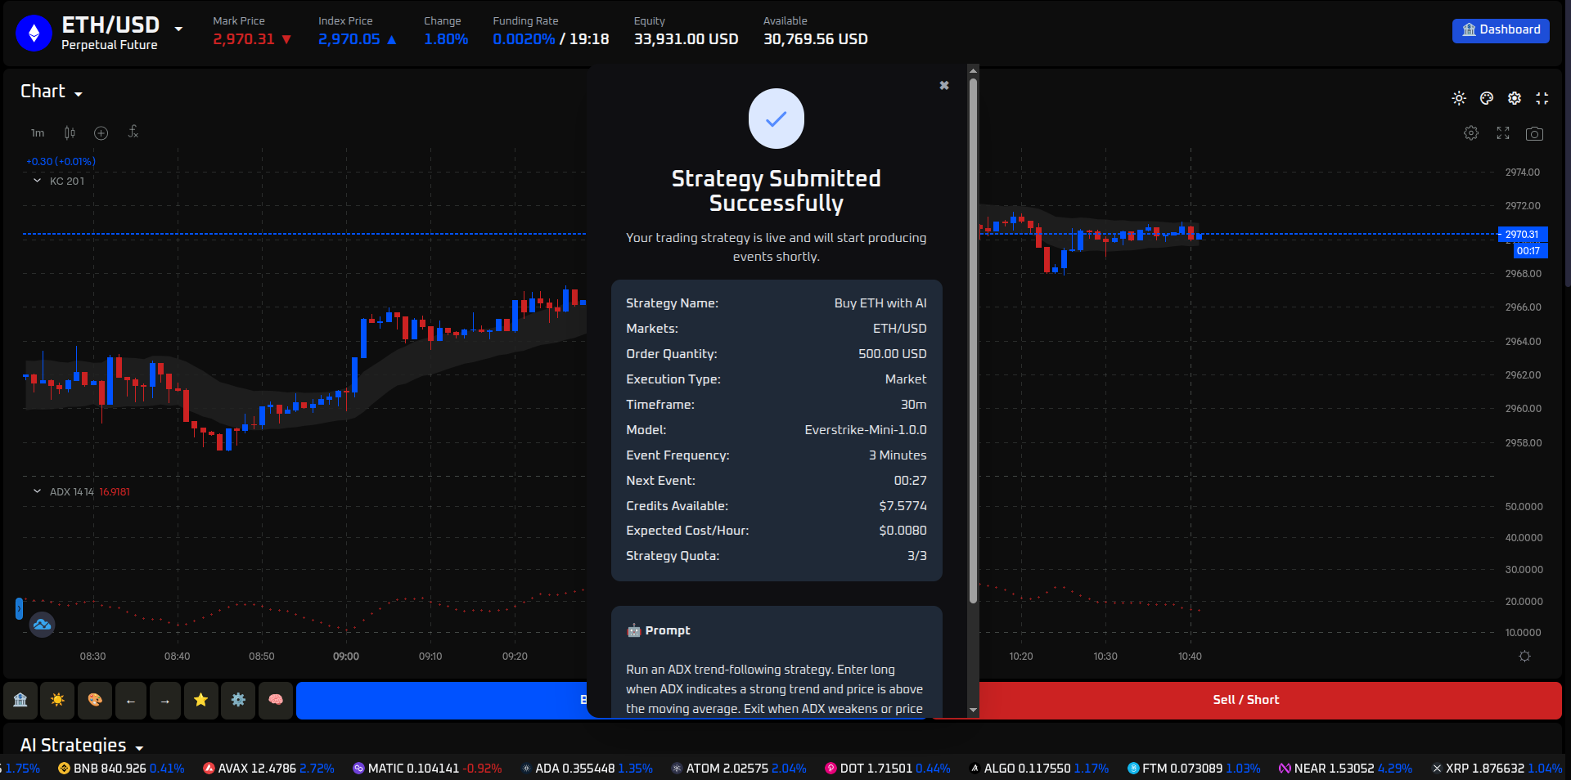Click the bank emoji icon in bottom toolbar

[20, 701]
